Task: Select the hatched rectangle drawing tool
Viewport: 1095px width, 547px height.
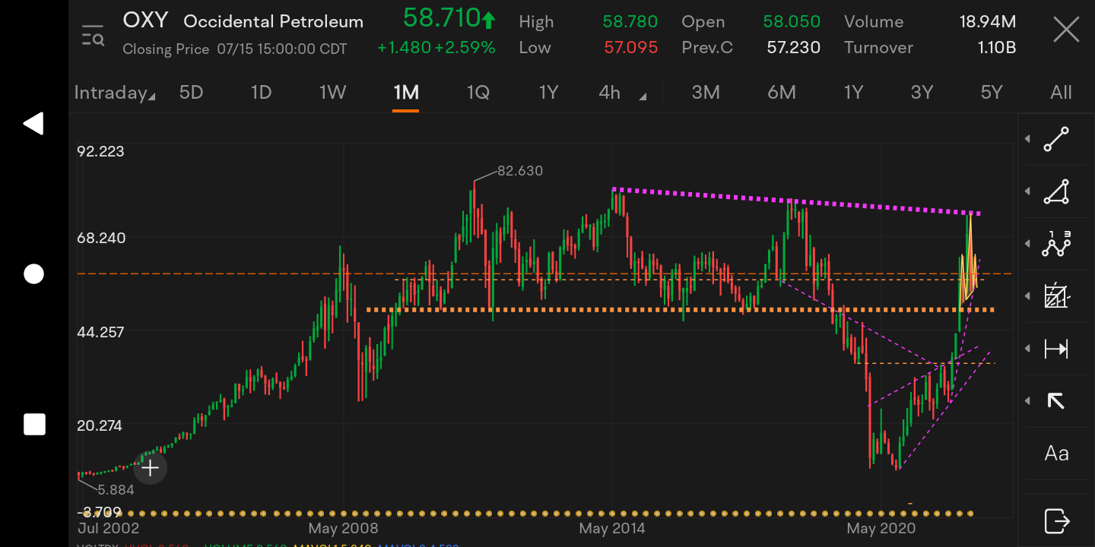Action: coord(1055,296)
